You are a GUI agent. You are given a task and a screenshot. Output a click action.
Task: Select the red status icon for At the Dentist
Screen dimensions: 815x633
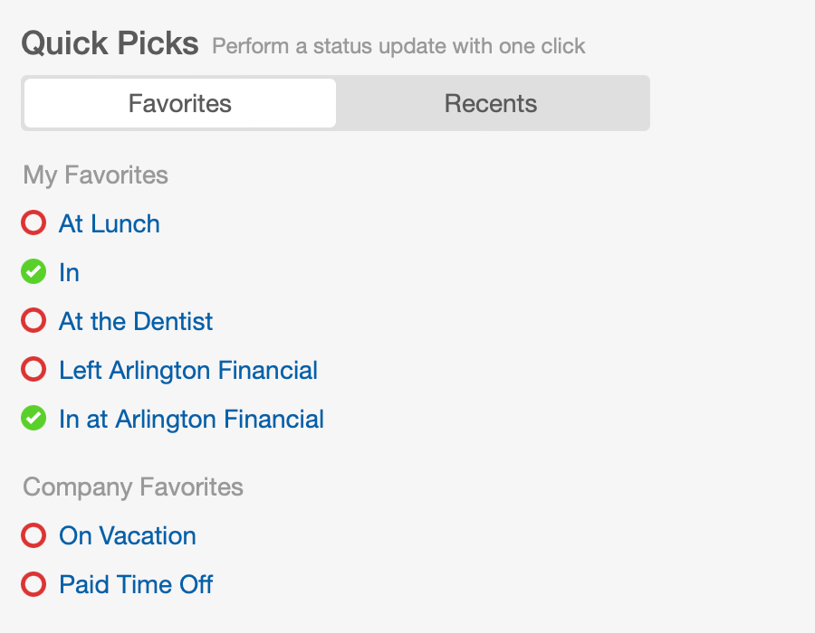(x=34, y=321)
